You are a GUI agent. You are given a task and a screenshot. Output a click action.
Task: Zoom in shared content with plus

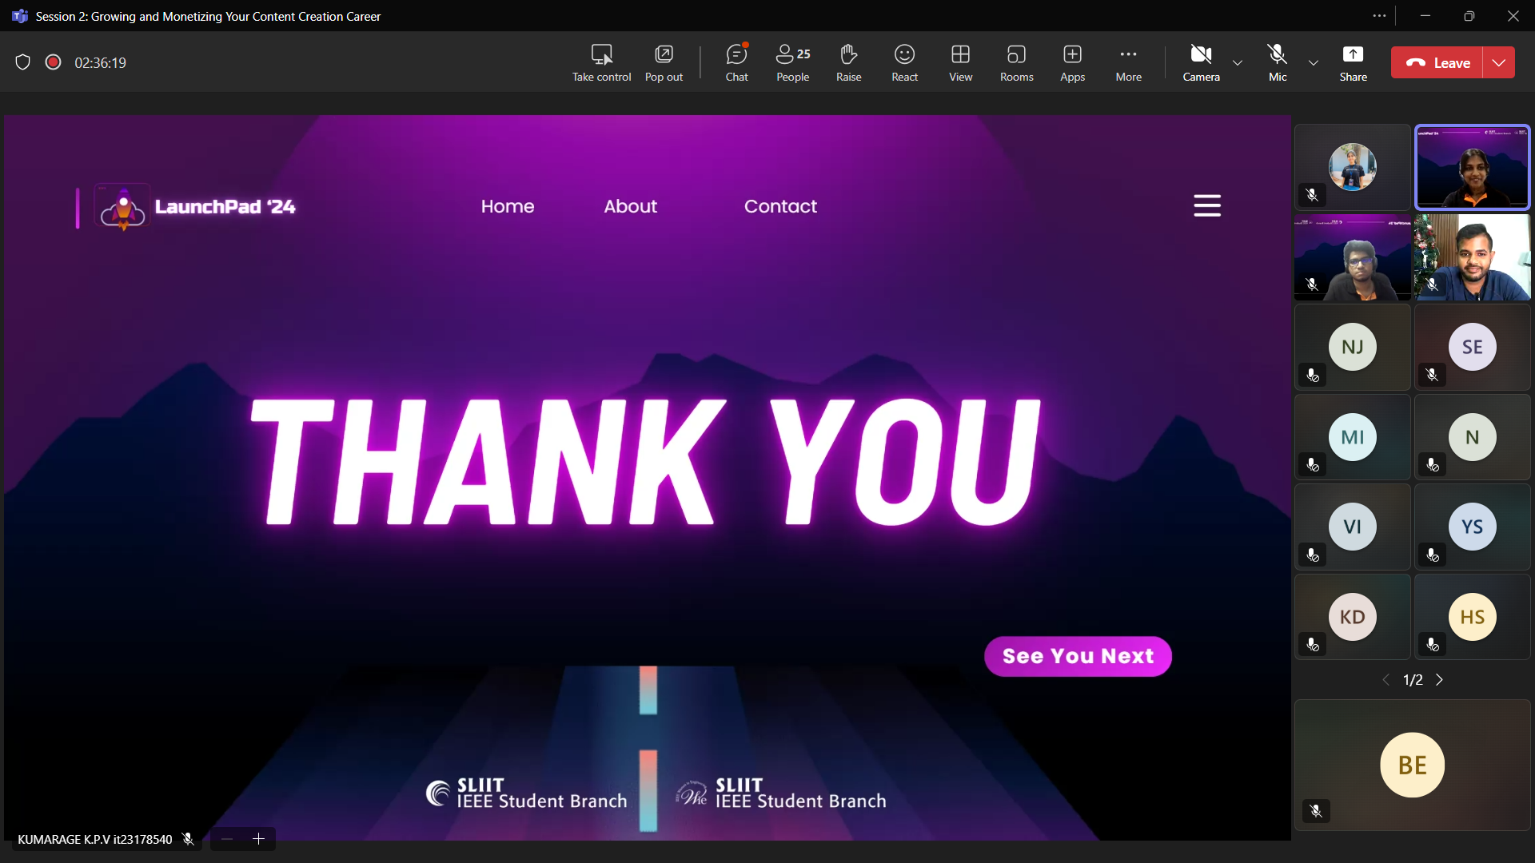[x=258, y=839]
